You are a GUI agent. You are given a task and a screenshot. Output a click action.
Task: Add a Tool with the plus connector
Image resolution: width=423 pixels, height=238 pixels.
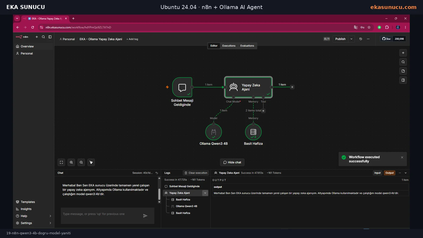click(x=263, y=111)
